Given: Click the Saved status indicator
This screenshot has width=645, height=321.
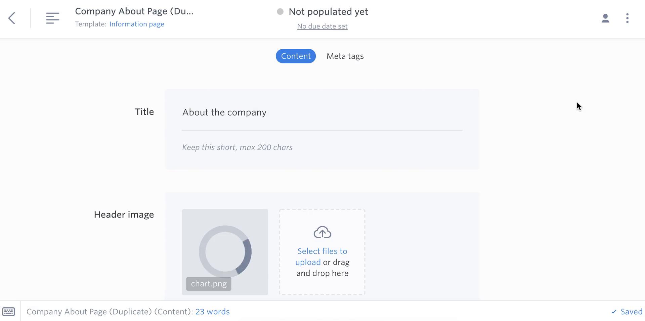Looking at the screenshot, I should click(627, 312).
